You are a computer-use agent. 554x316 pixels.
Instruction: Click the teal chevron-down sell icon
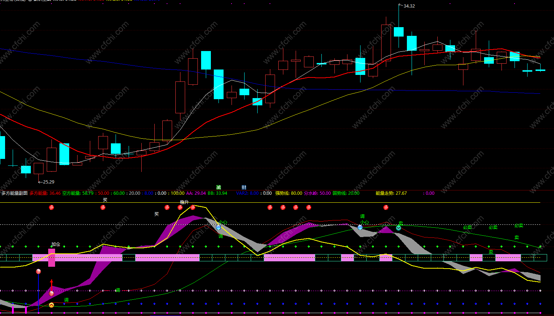(x=399, y=228)
